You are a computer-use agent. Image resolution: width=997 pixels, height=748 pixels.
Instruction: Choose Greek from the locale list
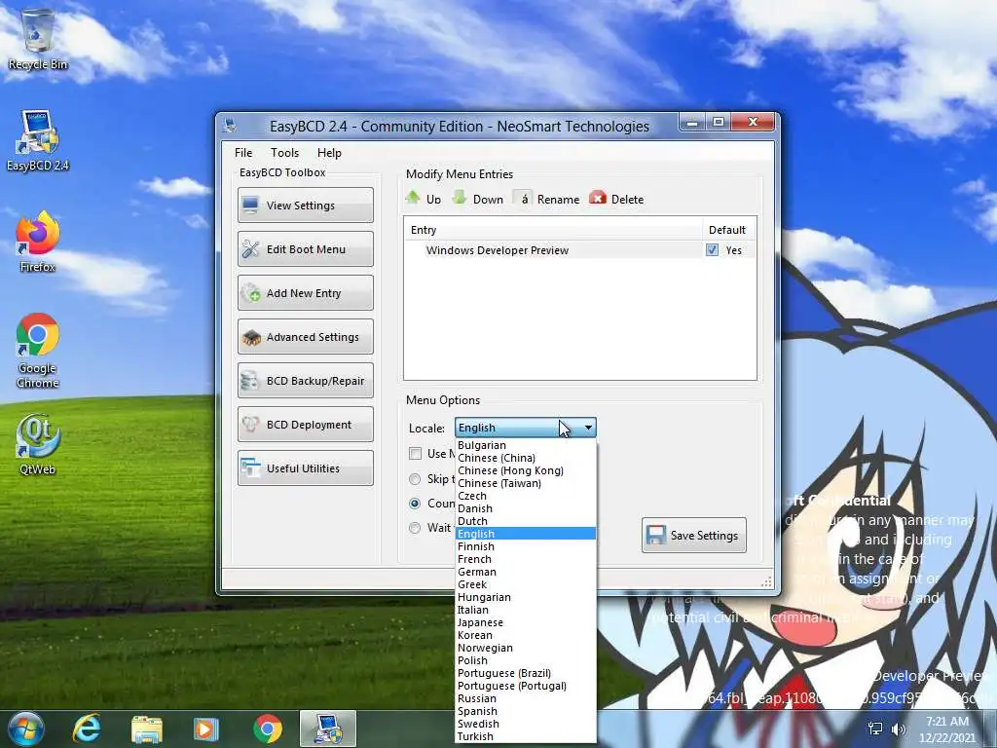click(525, 584)
